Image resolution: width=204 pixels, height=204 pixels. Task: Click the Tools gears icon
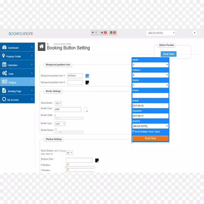5,73
